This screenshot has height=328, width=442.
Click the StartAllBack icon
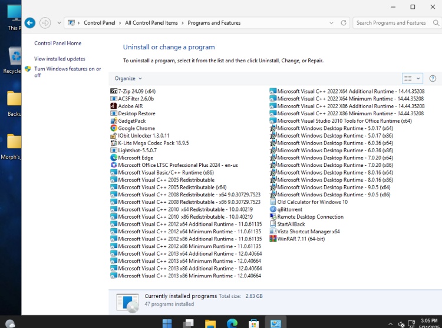[x=273, y=224]
